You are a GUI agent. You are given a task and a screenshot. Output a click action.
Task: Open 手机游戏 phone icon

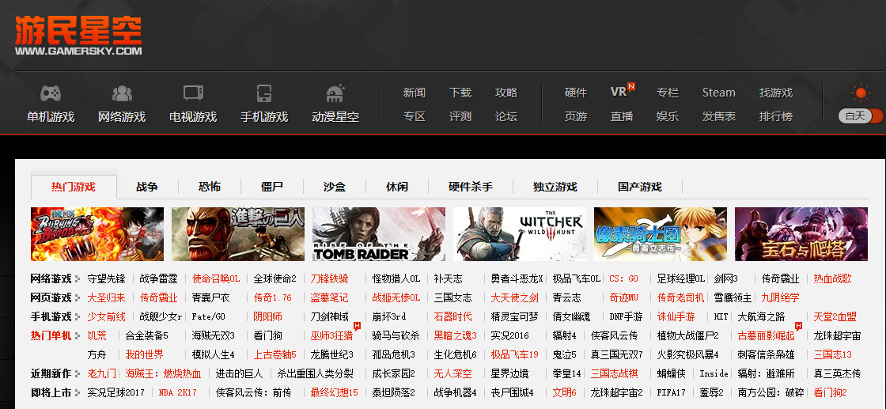[x=264, y=93]
